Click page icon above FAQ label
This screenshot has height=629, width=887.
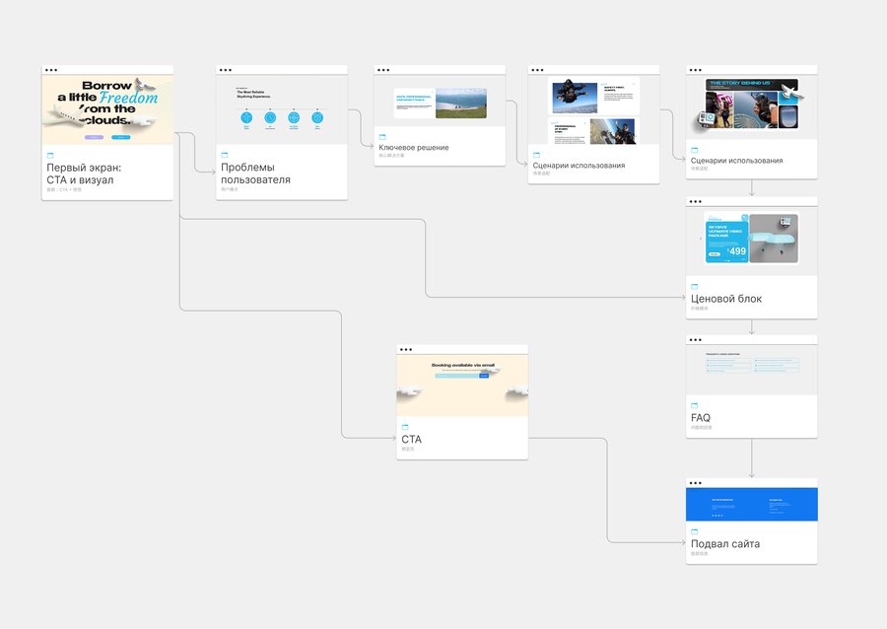click(x=695, y=405)
